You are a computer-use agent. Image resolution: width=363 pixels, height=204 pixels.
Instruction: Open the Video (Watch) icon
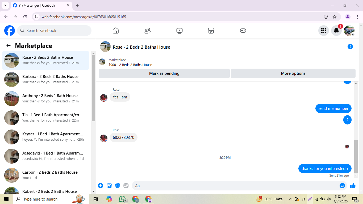tap(180, 31)
